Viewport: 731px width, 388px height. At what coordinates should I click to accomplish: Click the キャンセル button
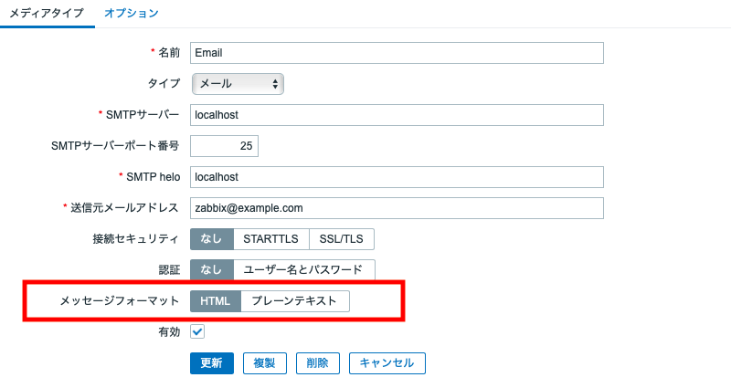387,363
